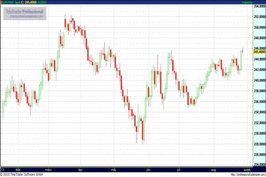
Task: Select the 'márc.' month on time axis
Action: (49, 169)
